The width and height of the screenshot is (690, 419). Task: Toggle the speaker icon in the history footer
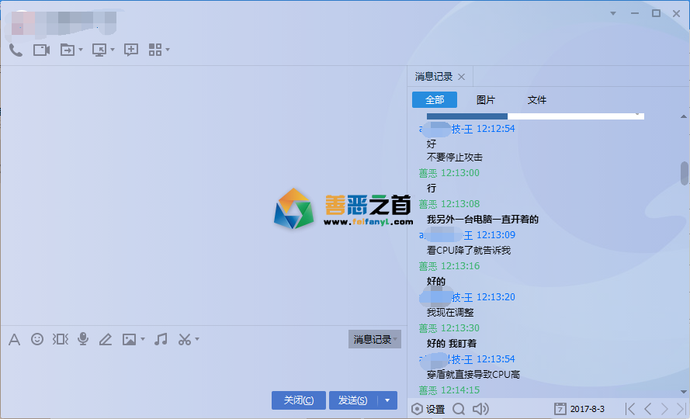click(x=480, y=409)
